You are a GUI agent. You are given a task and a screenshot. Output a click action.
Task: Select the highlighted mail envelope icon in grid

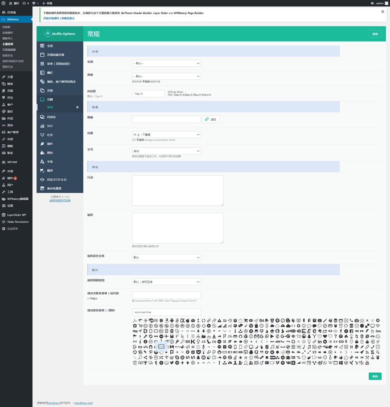[x=161, y=346]
